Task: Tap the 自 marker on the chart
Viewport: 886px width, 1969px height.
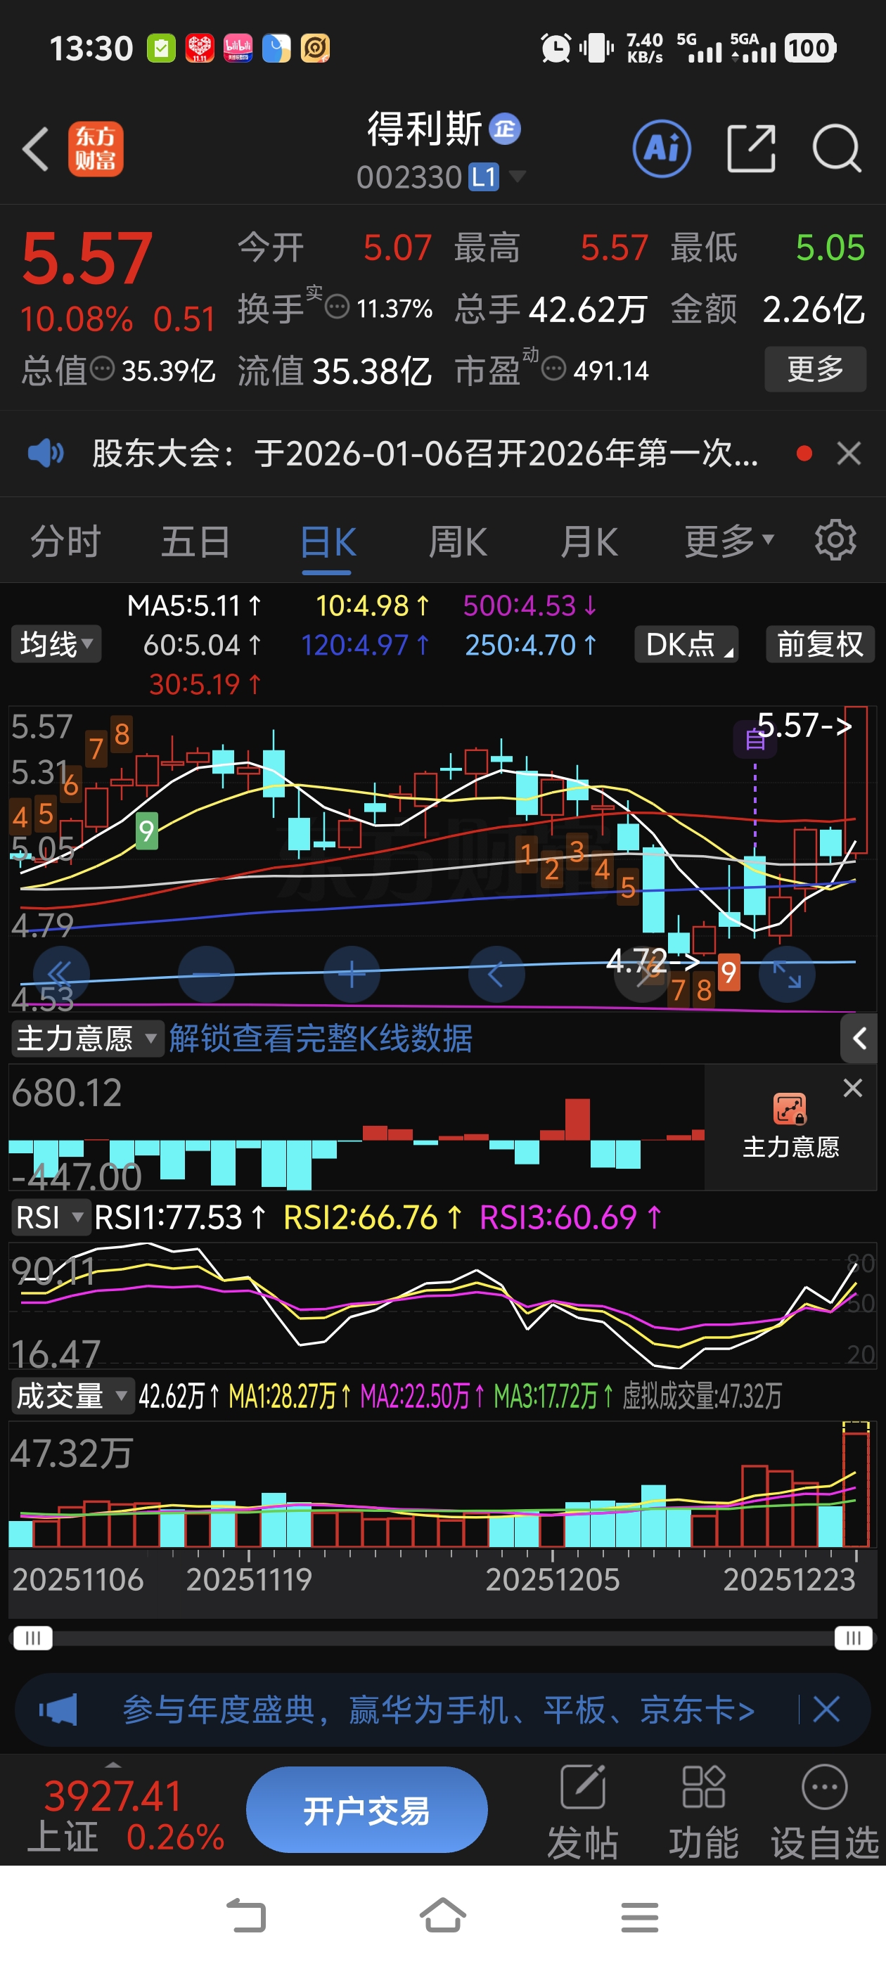Action: pyautogui.click(x=755, y=739)
